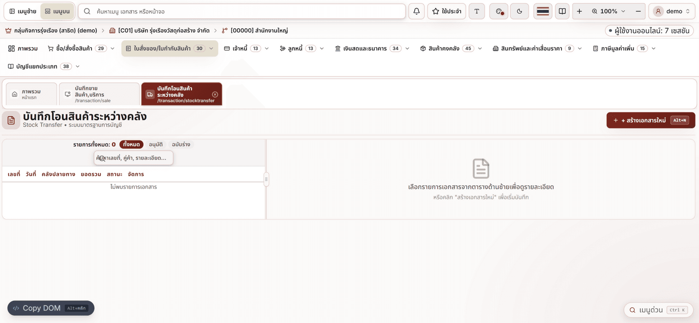
Task: Open the color theme palette
Action: [499, 11]
